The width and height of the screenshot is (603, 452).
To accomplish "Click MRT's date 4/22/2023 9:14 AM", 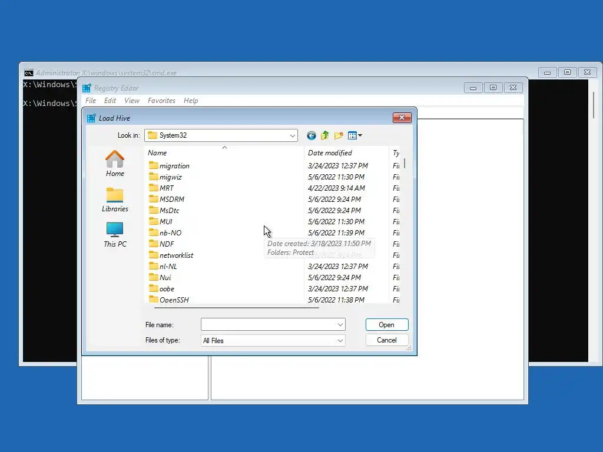I will 336,188.
